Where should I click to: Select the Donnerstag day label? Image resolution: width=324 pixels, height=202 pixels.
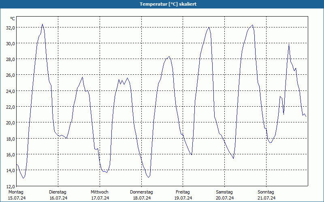click(141, 192)
